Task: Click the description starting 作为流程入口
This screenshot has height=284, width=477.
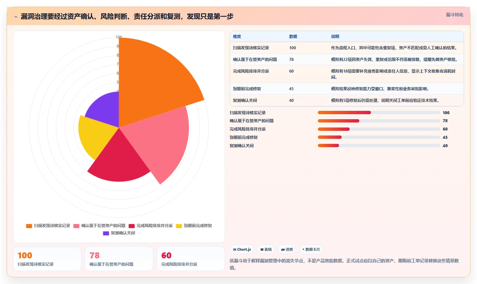Action: (394, 48)
